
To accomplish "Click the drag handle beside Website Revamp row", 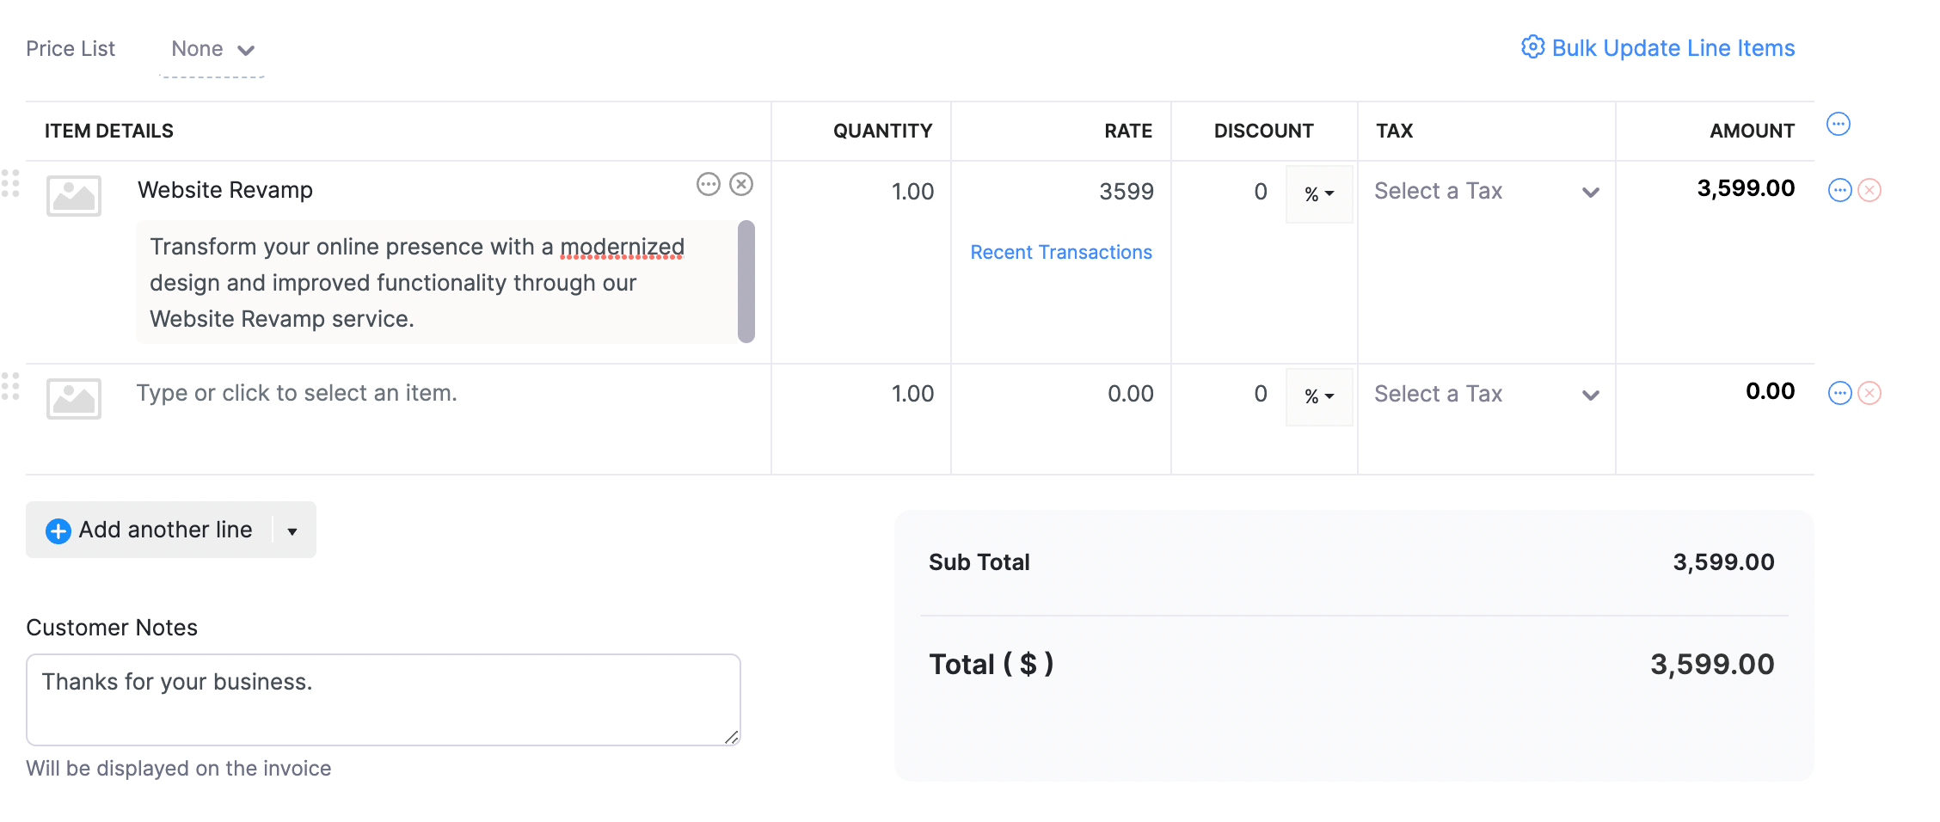I will tap(12, 184).
